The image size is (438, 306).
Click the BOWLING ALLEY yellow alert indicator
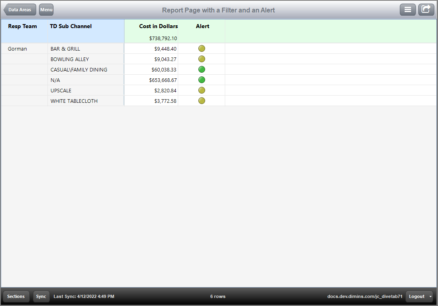click(x=202, y=59)
